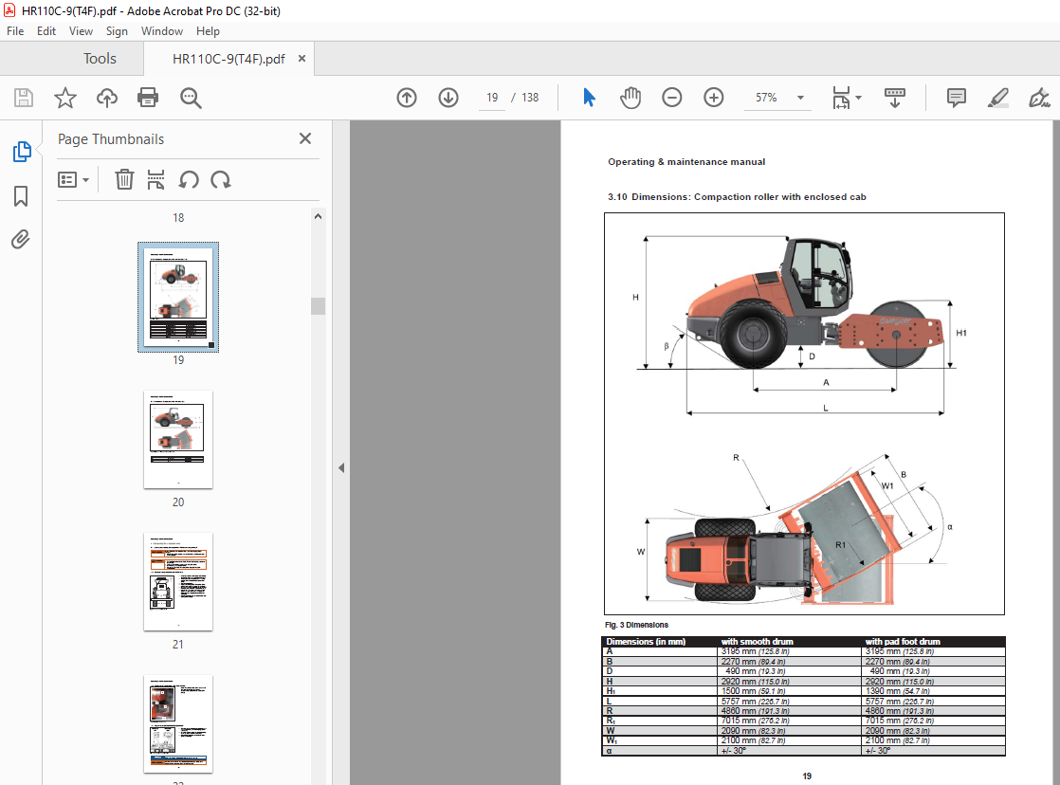Select page 21 thumbnail
The image size is (1060, 785).
coord(178,581)
